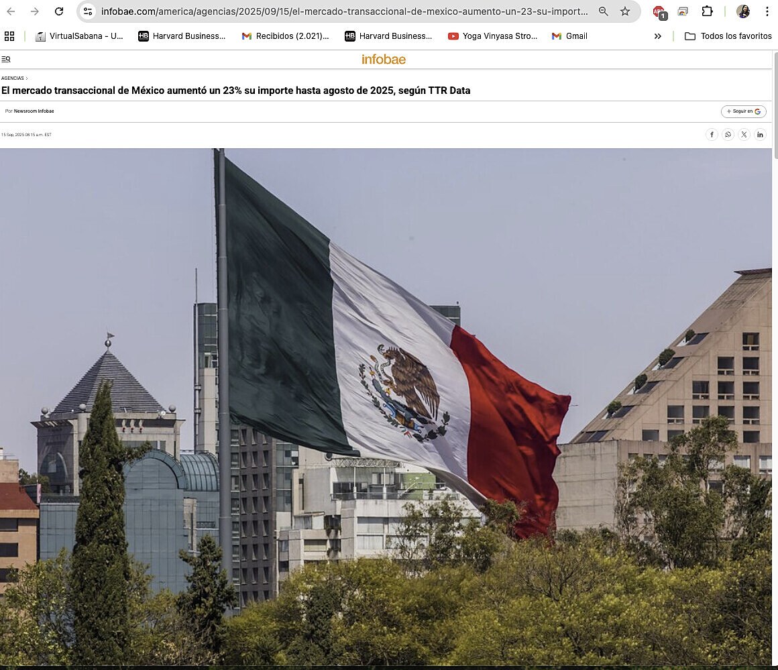Image resolution: width=778 pixels, height=670 pixels.
Task: Click the address bar URL field
Action: [335, 11]
